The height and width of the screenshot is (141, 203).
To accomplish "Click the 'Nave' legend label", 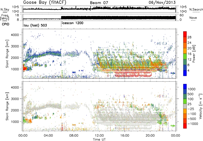I will [x=193, y=18].
